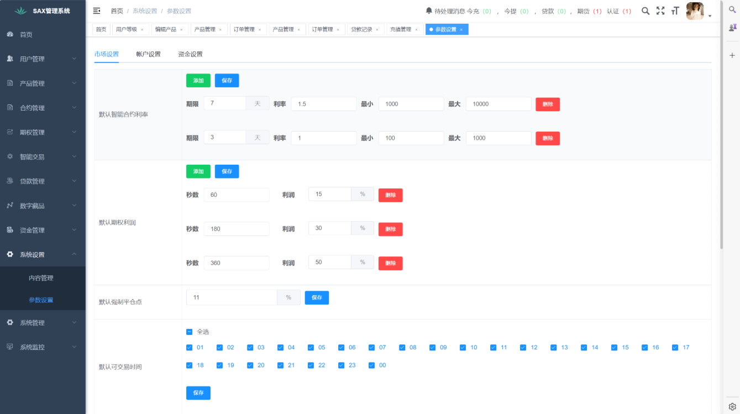The height and width of the screenshot is (414, 740).
Task: Close the 参数设置 tab with its x
Action: (461, 30)
